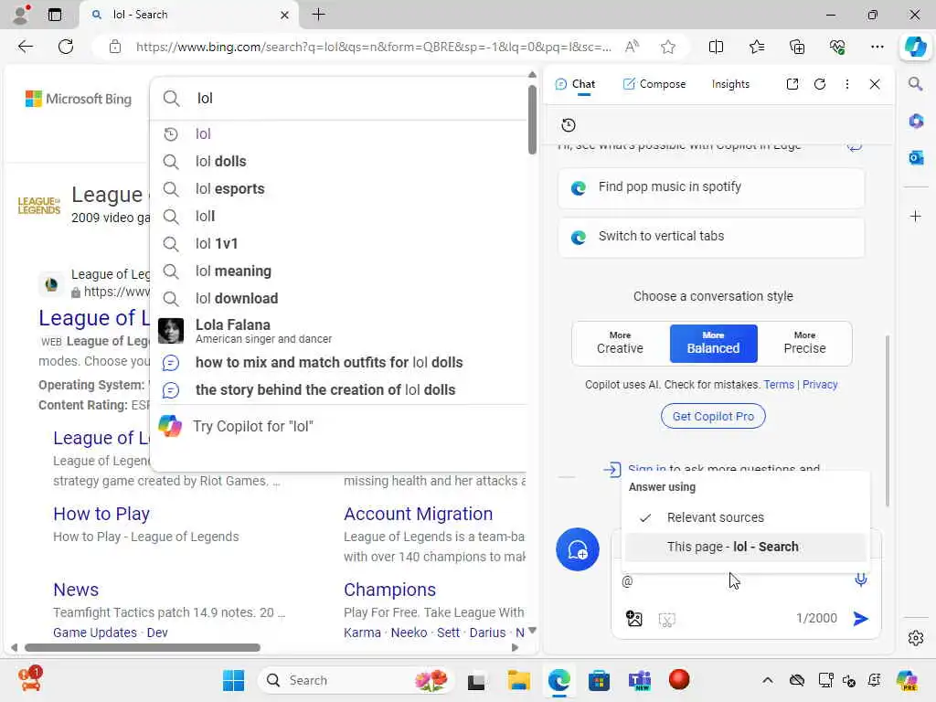936x702 pixels.
Task: Switch to the Insights tab
Action: click(x=730, y=84)
